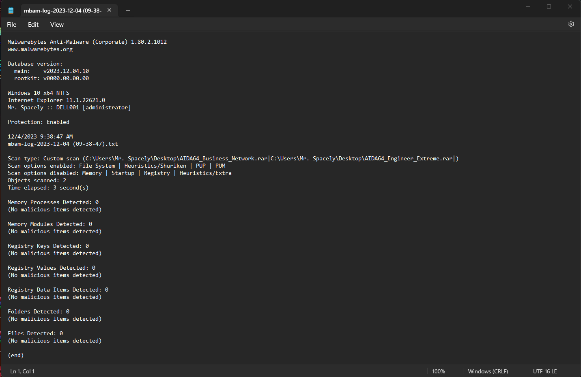
Task: Click the 'Scan type: Custom scan' line
Action: [x=233, y=159]
